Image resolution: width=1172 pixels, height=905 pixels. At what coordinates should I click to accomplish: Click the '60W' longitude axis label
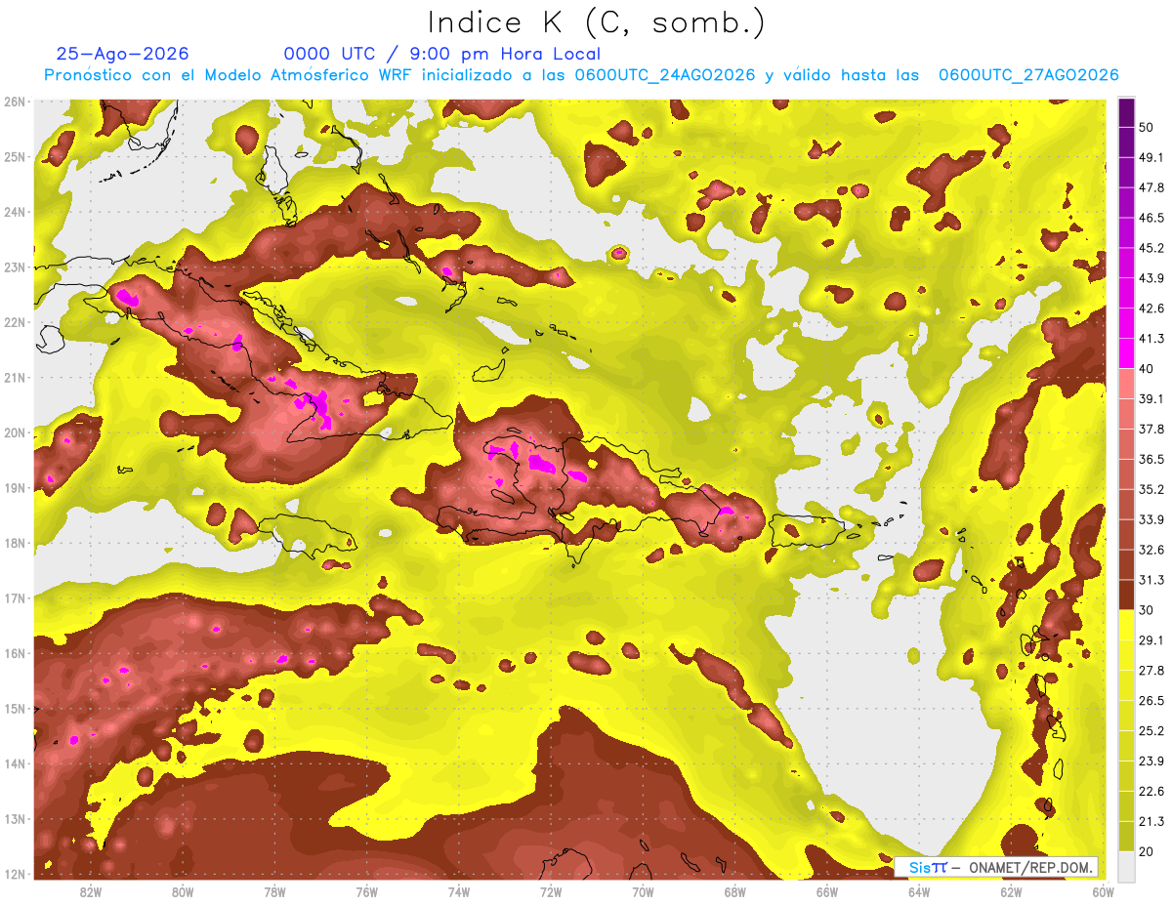(1103, 891)
